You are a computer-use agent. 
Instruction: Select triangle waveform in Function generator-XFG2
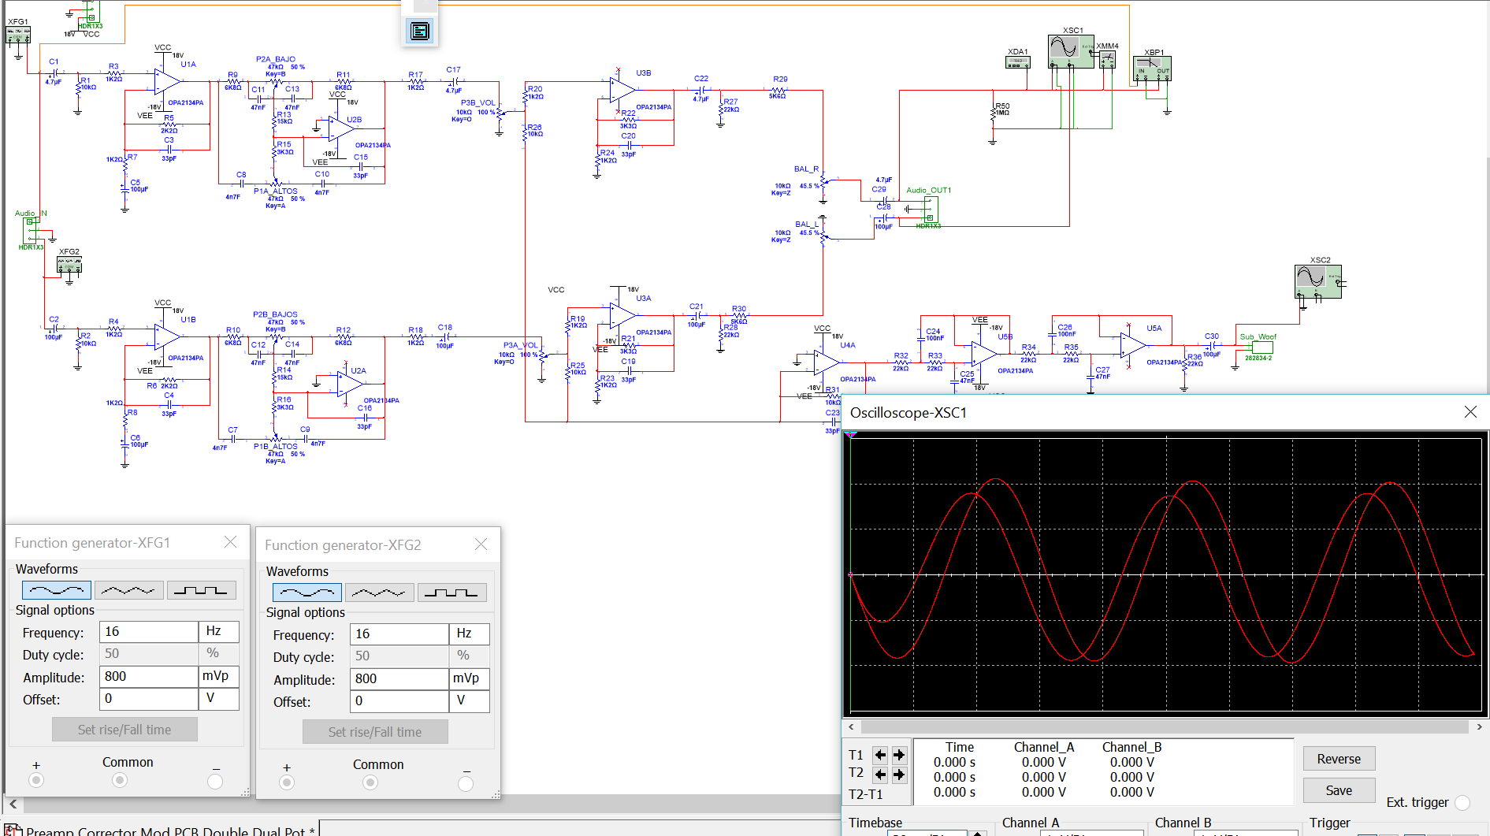(380, 593)
